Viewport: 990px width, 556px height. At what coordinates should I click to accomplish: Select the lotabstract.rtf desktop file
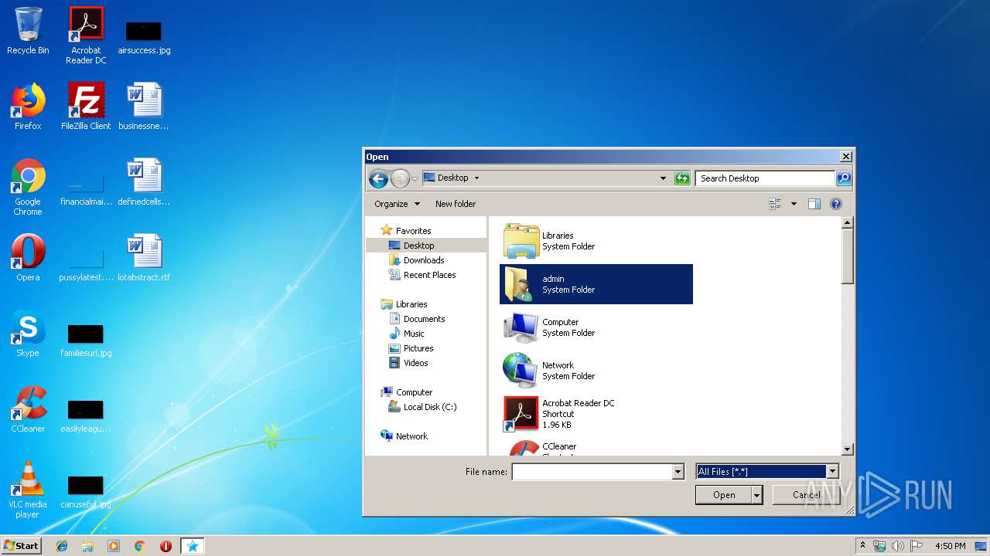(x=144, y=259)
